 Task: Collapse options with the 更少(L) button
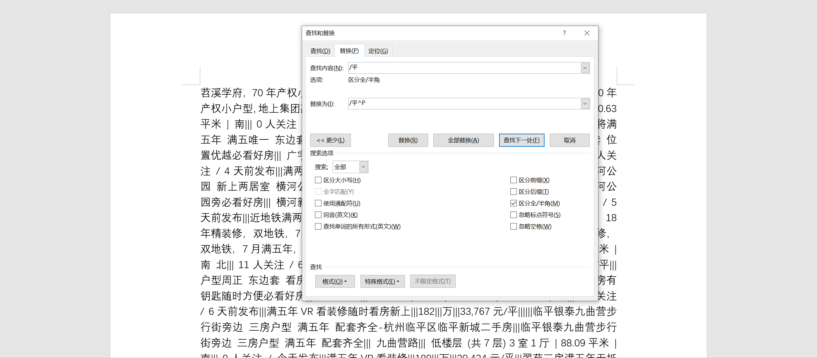click(x=330, y=140)
